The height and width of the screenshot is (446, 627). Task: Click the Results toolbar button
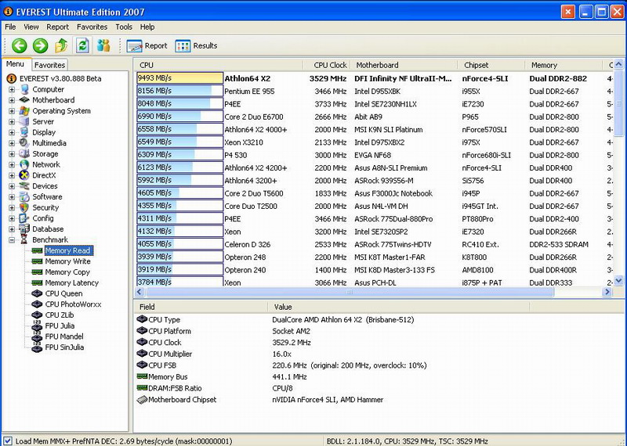(196, 46)
